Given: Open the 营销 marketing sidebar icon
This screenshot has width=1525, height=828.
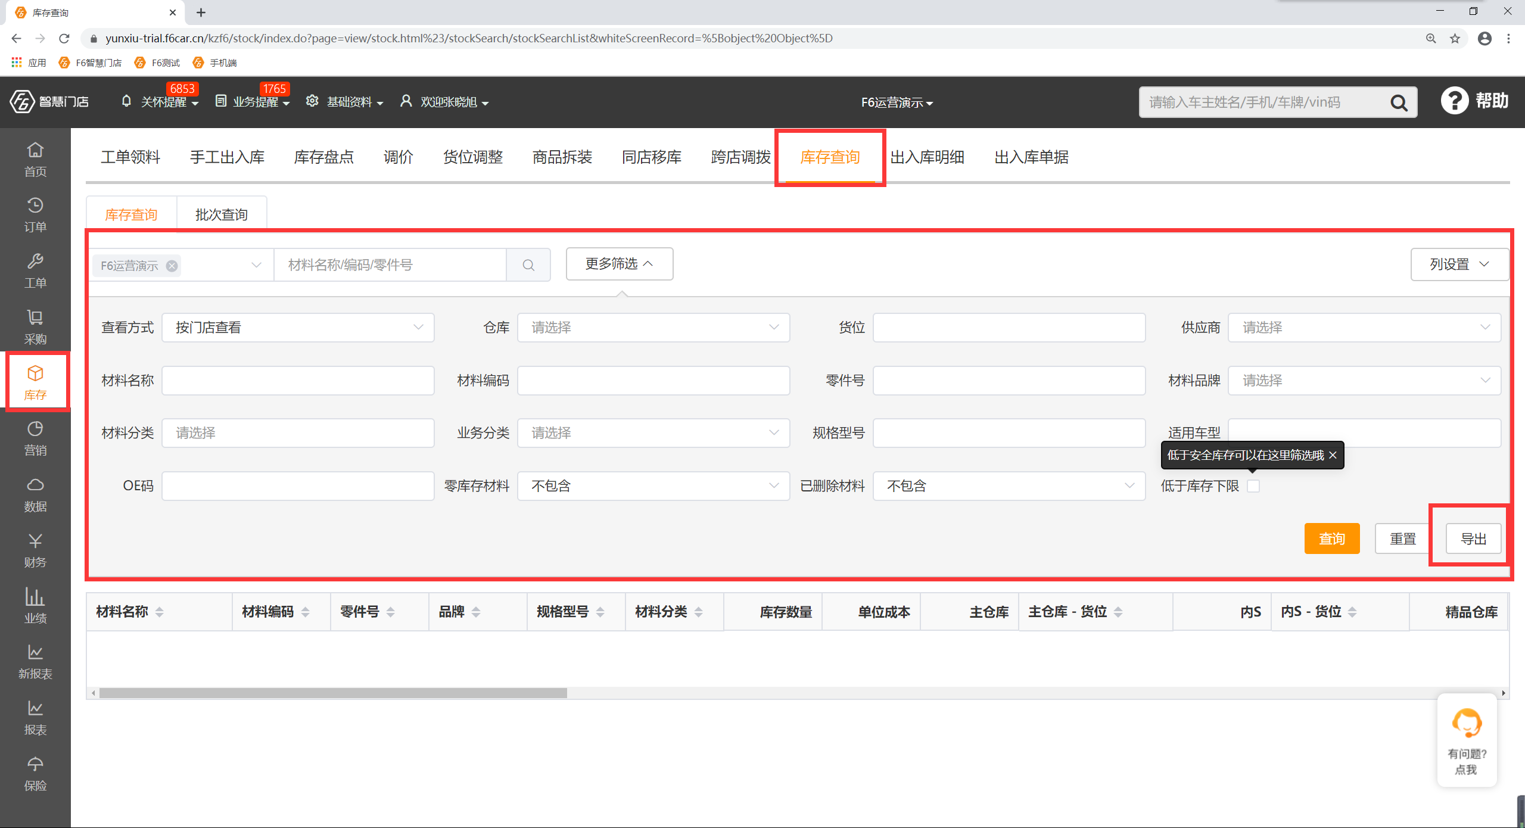Looking at the screenshot, I should 35,438.
